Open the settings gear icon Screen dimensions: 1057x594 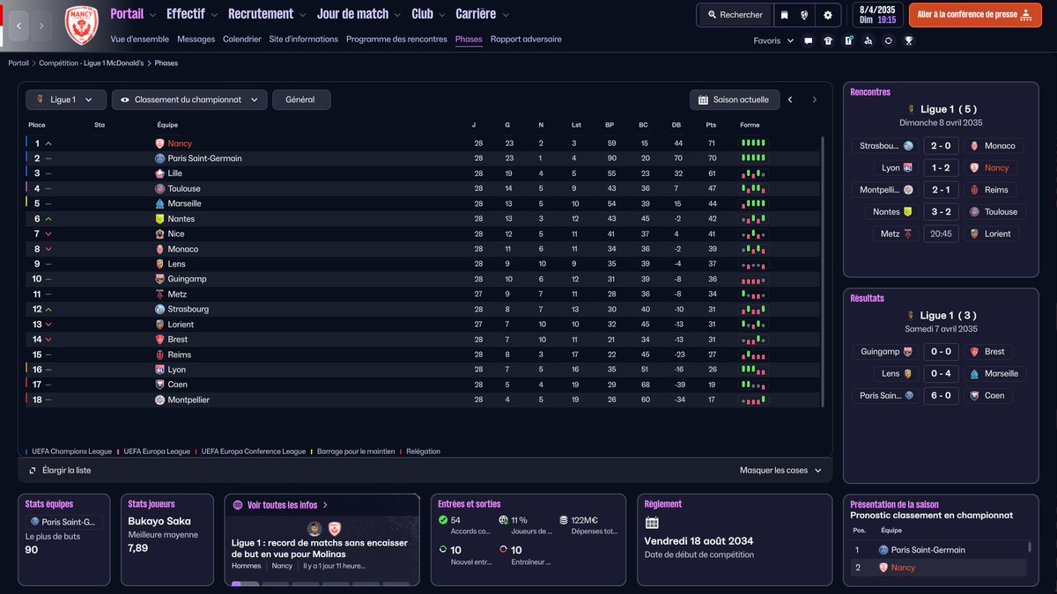coord(827,15)
